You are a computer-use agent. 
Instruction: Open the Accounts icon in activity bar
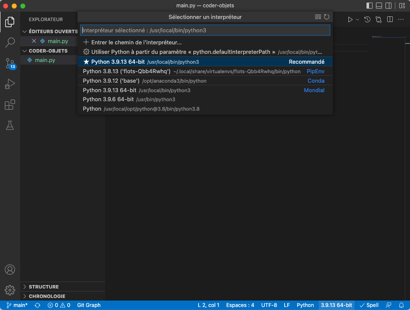coord(10,270)
